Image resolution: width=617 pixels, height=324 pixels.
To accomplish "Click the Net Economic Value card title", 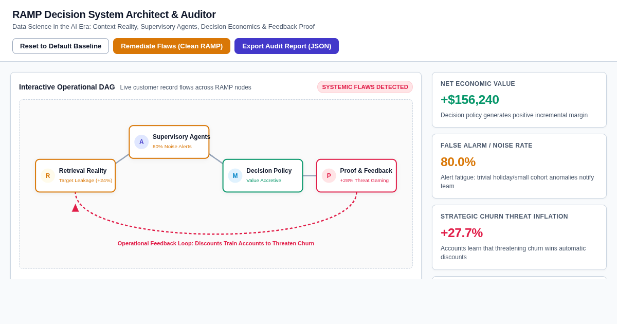I will coord(478,84).
